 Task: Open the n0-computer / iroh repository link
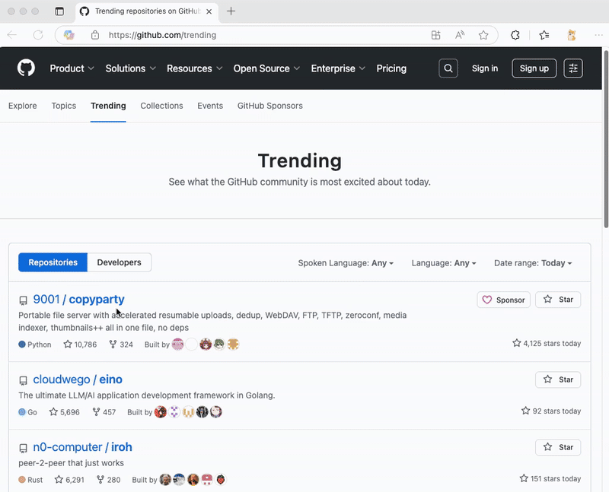[x=82, y=447]
